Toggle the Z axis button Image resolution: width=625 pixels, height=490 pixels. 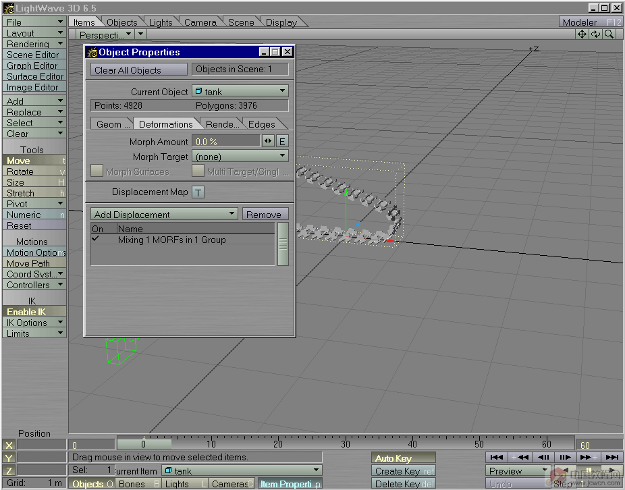(9, 470)
